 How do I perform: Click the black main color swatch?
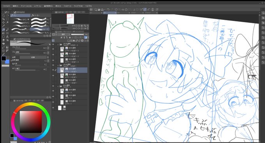[x=4, y=58]
